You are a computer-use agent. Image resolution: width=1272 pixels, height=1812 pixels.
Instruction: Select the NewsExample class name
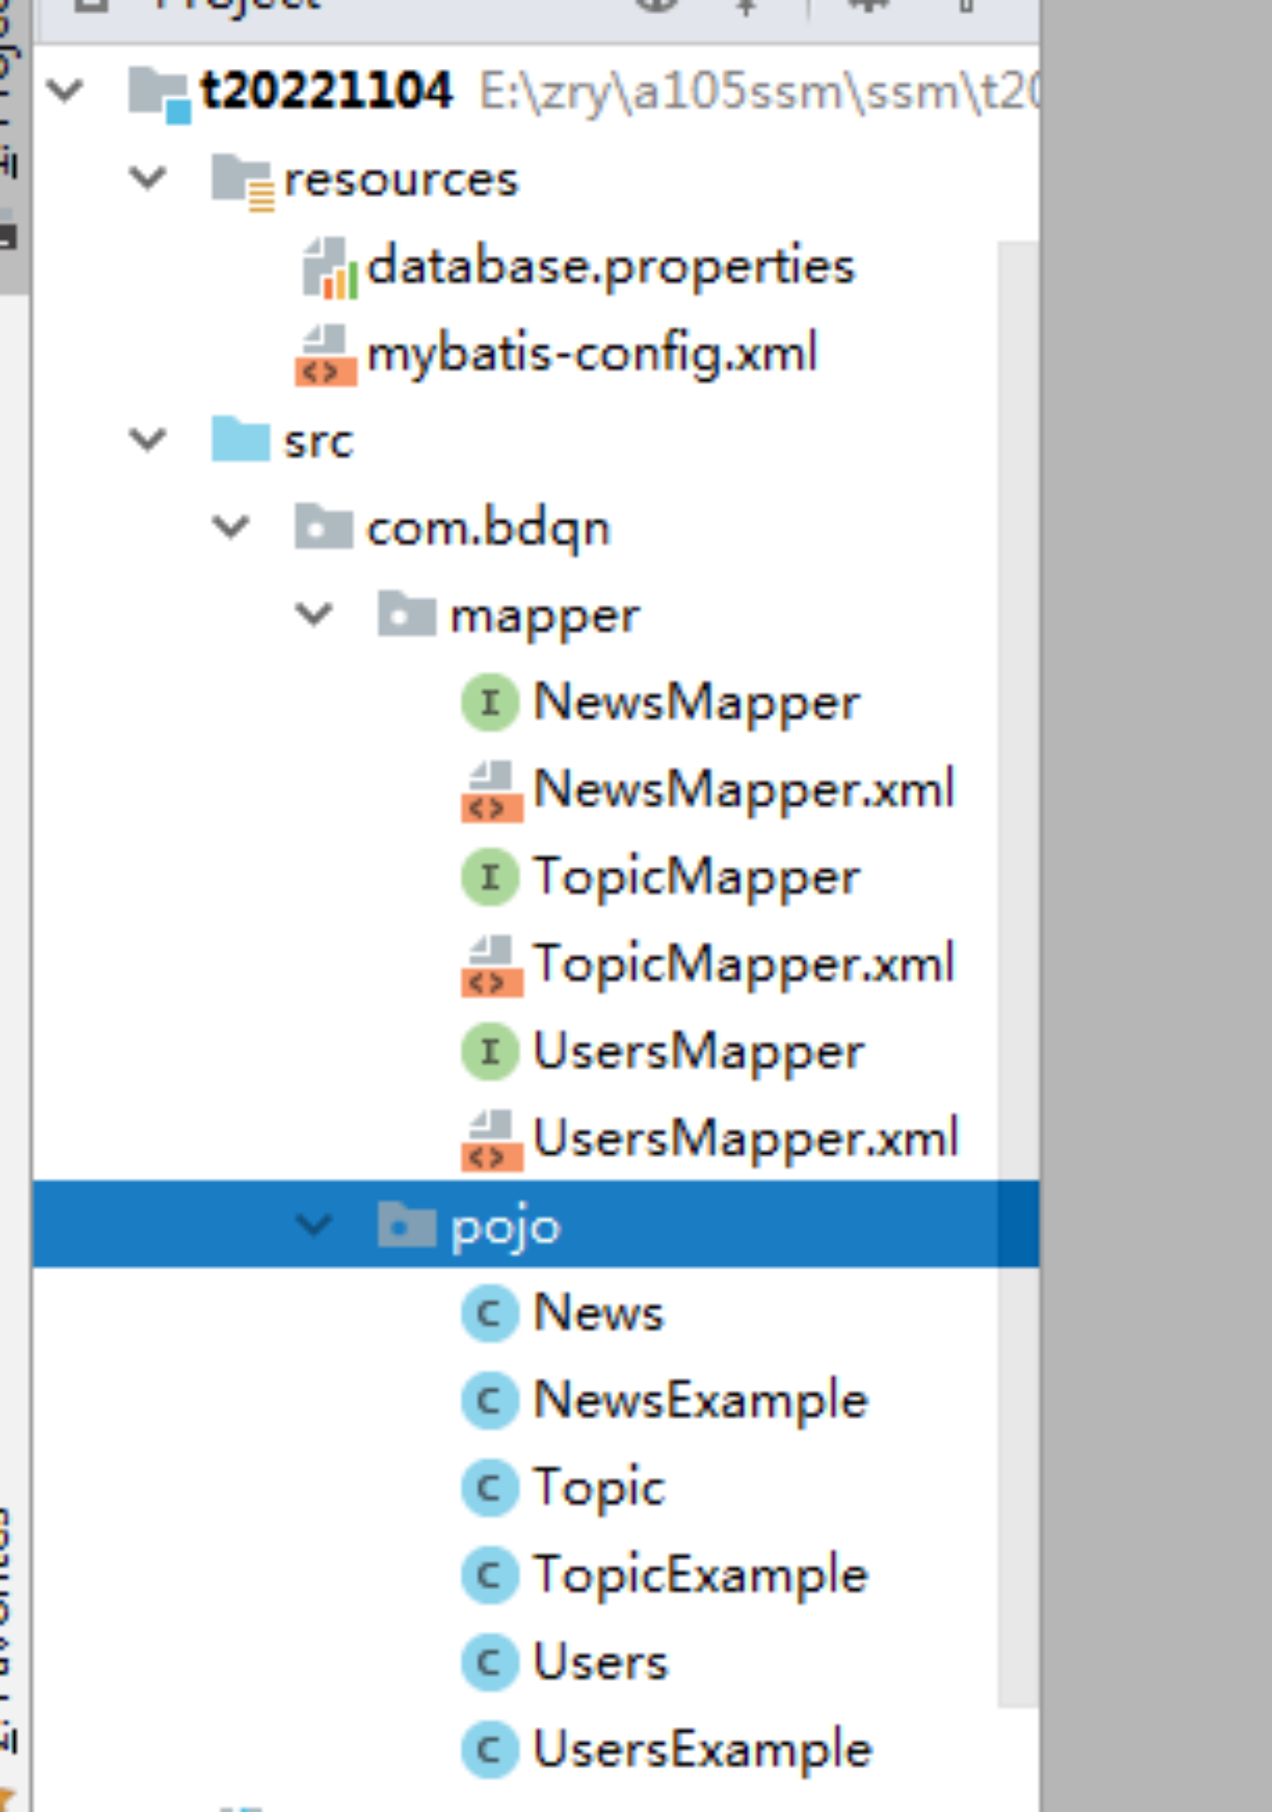pos(700,1401)
